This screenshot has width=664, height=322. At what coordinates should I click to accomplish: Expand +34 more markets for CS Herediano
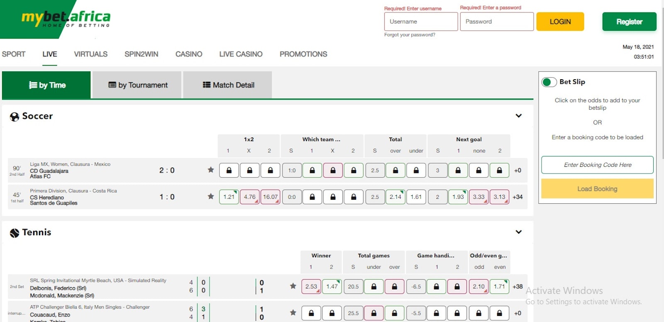(x=518, y=197)
